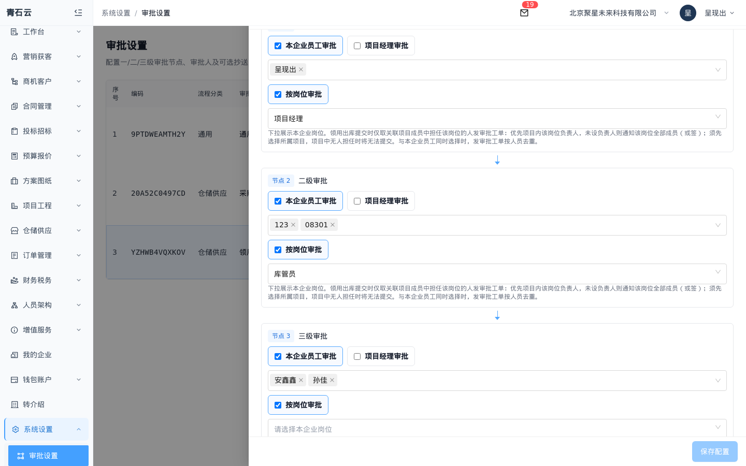
Task: Collapse the 系统设置 menu chevron
Action: coord(79,429)
